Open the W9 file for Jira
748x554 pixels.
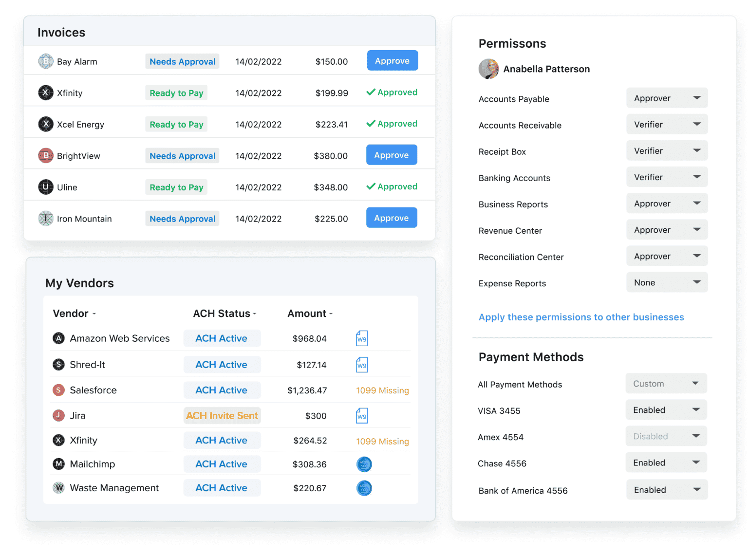(362, 415)
